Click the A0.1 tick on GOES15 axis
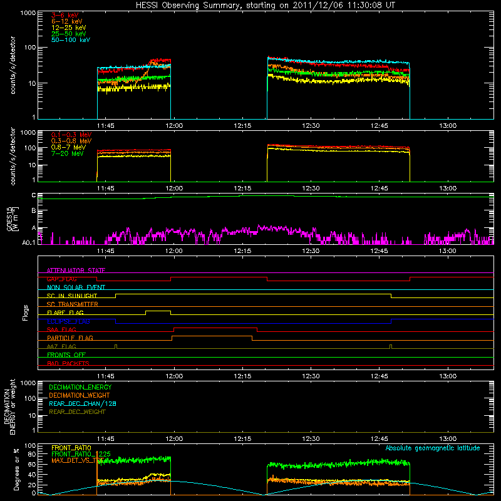Viewport: 501px width, 501px height. pos(29,242)
